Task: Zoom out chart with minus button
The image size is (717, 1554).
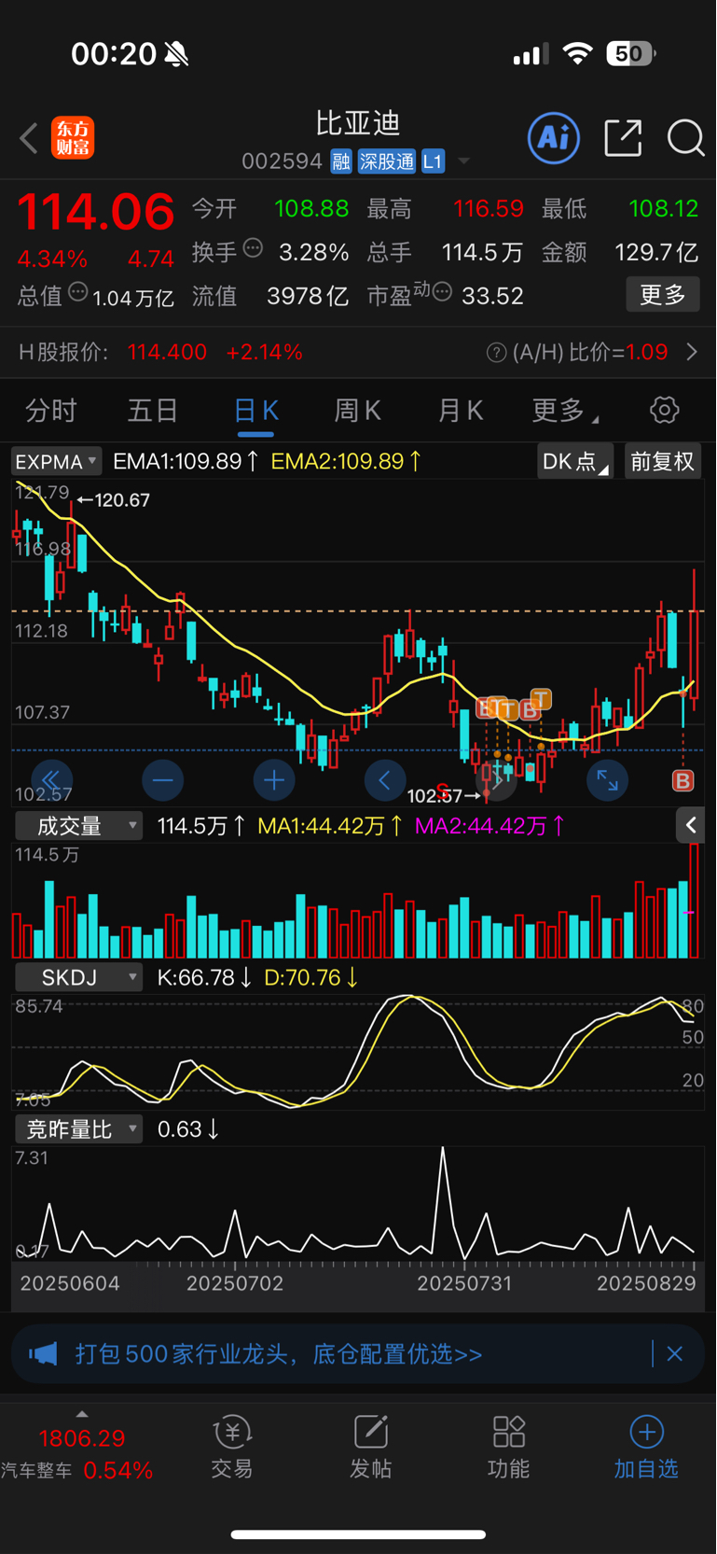Action: pyautogui.click(x=162, y=780)
